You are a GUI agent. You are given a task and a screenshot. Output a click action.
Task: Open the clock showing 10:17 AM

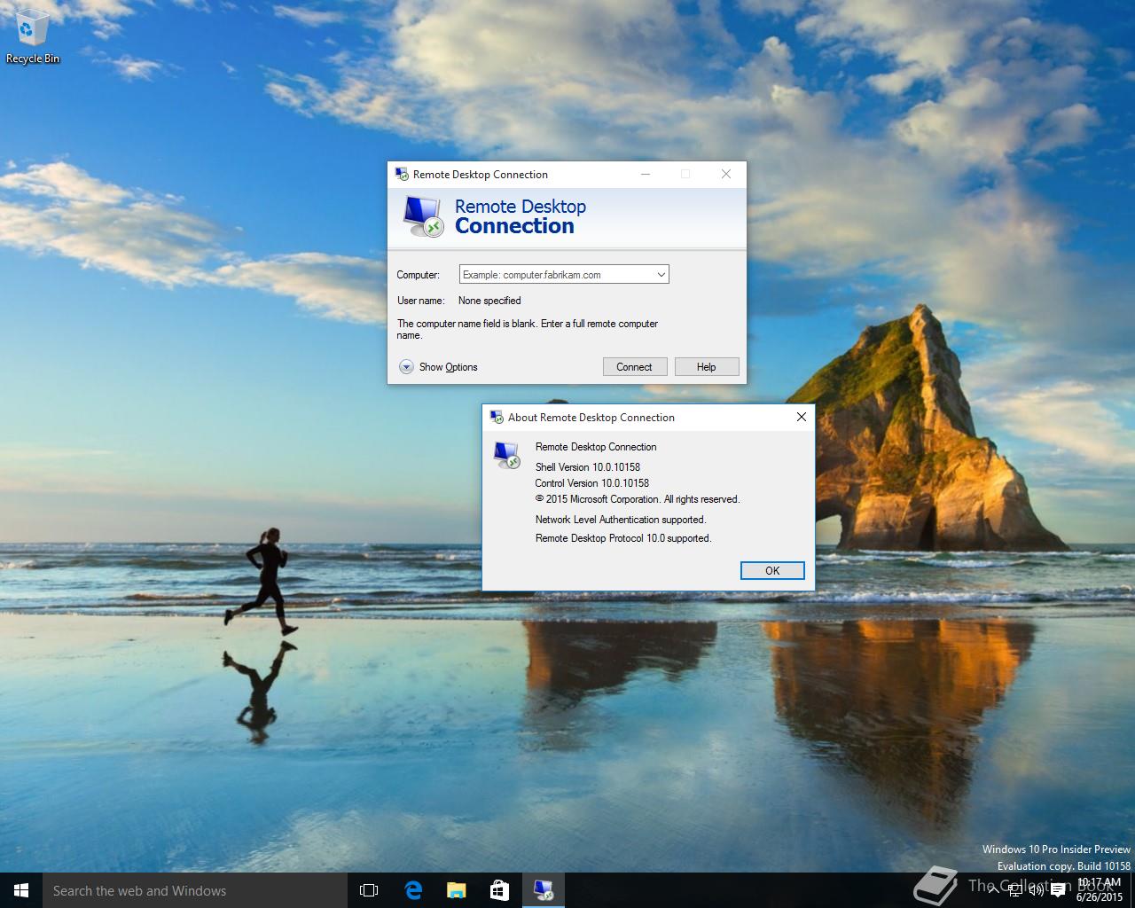pyautogui.click(x=1100, y=889)
